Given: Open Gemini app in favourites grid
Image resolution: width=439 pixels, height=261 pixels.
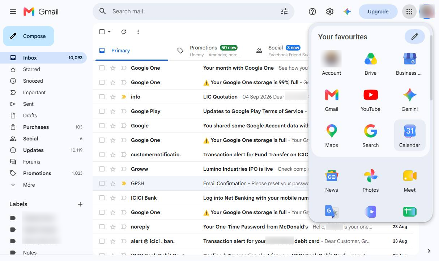Looking at the screenshot, I should 409,99.
